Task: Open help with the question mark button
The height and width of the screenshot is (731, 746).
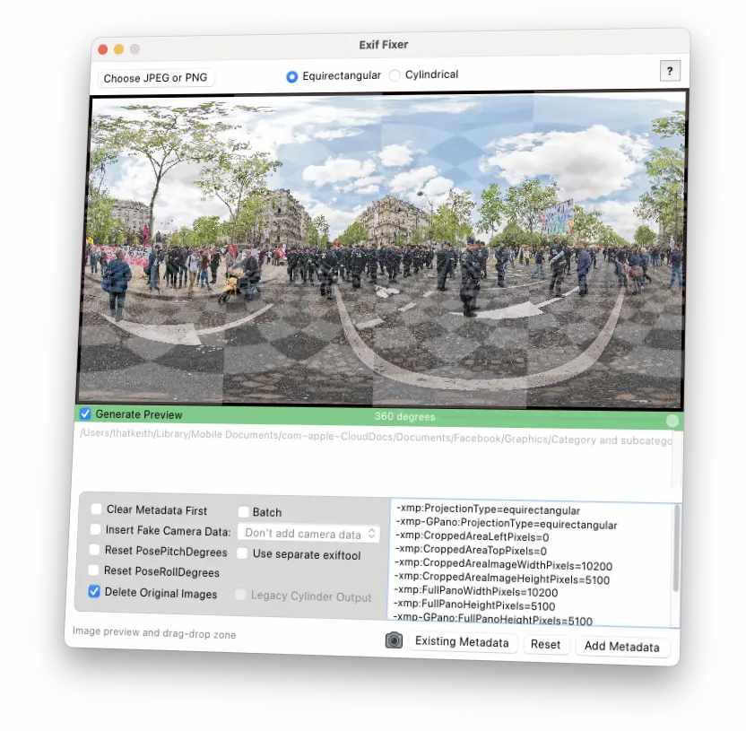Action: tap(669, 72)
